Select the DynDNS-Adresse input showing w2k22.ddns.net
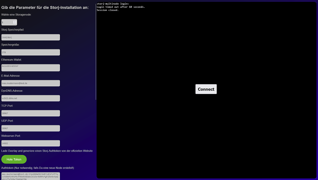Viewport: 318px width, 180px height. click(30, 98)
